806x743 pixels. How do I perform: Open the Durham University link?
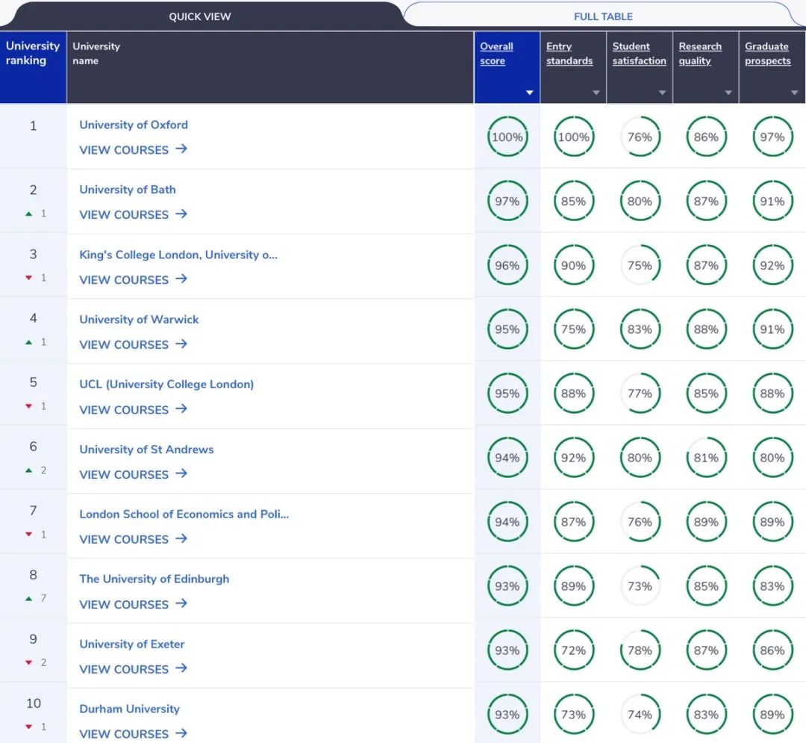130,709
